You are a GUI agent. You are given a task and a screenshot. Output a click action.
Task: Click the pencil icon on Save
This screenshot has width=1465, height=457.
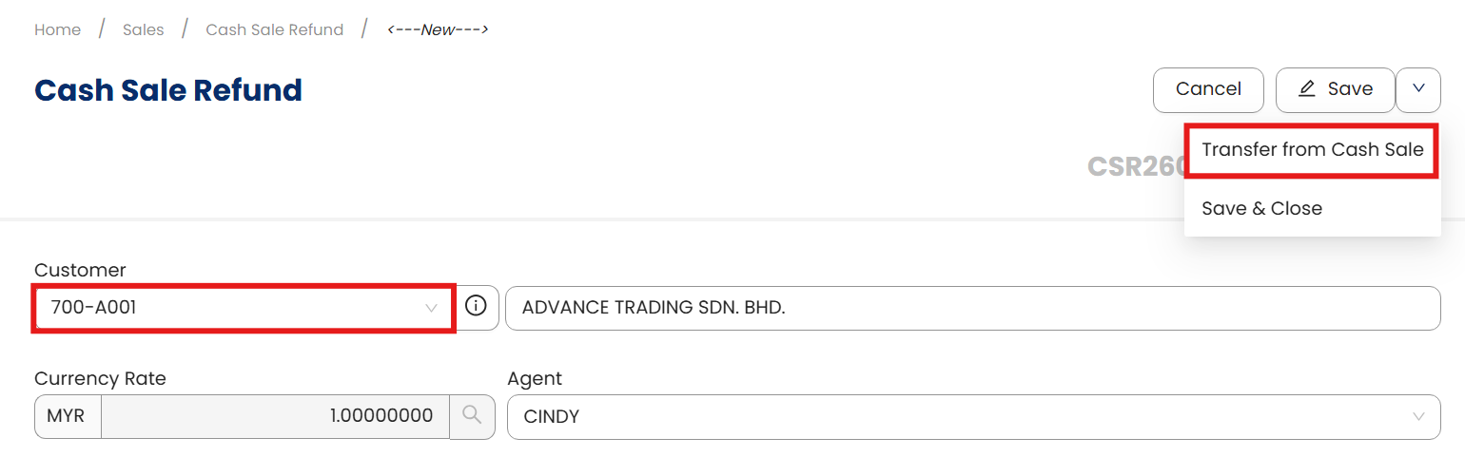pyautogui.click(x=1307, y=89)
